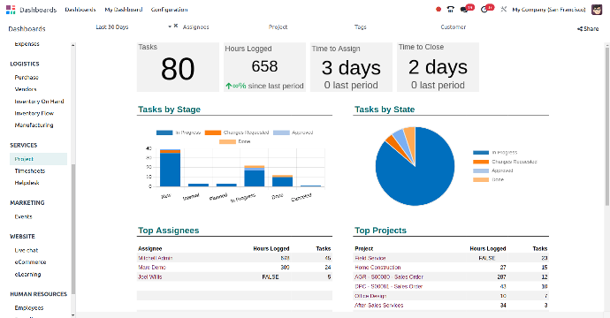
Task: Select the Events dashboard
Action: (23, 217)
